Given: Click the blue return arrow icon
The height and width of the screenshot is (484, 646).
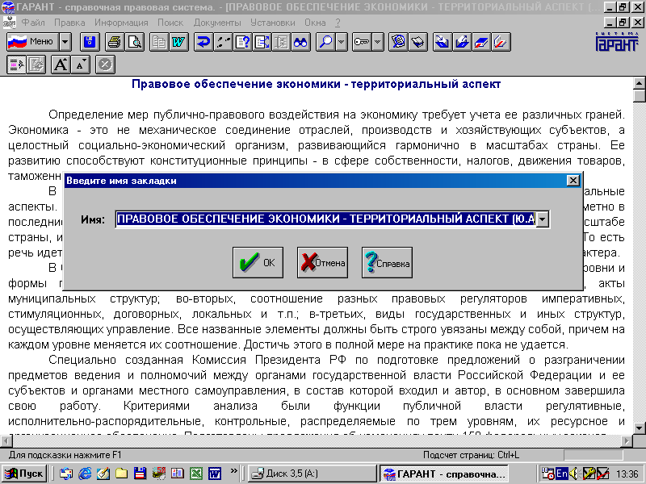Looking at the screenshot, I should 203,42.
